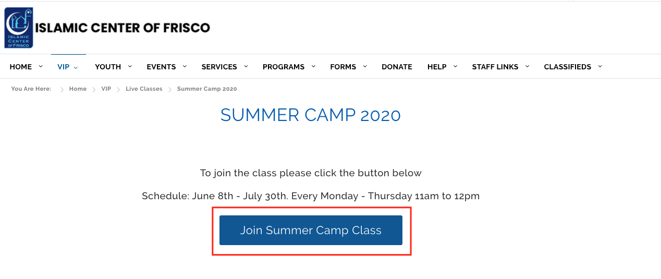Go to the DONATE page
The image size is (661, 279).
point(397,67)
